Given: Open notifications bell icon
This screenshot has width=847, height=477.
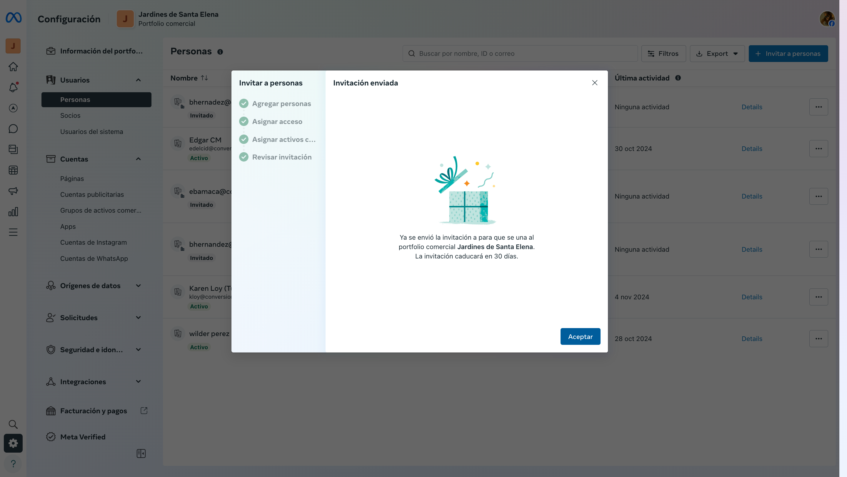Looking at the screenshot, I should (13, 87).
